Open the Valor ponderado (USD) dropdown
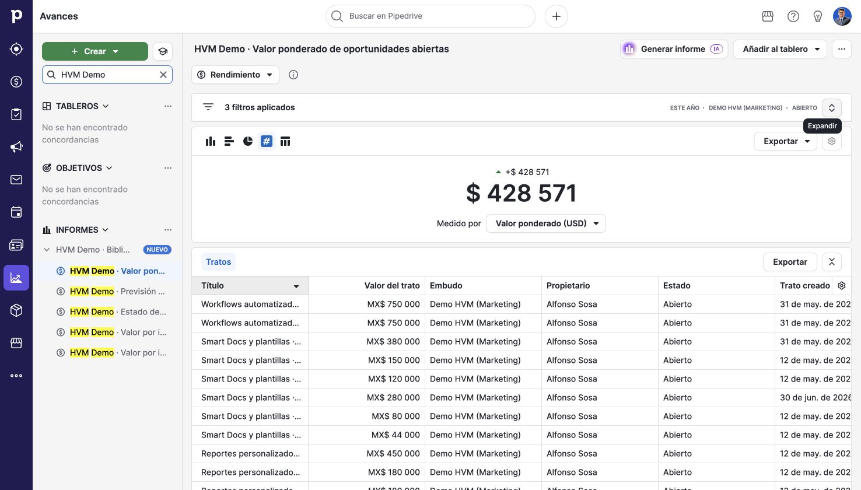Screen dimensions: 861x490 tap(546, 223)
